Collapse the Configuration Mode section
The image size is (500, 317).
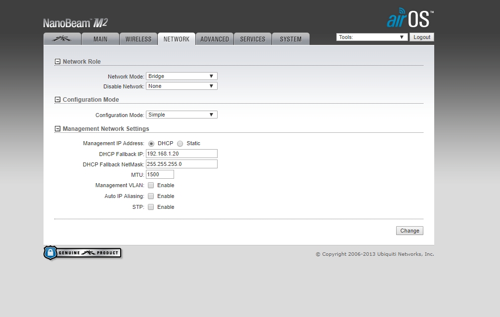57,100
